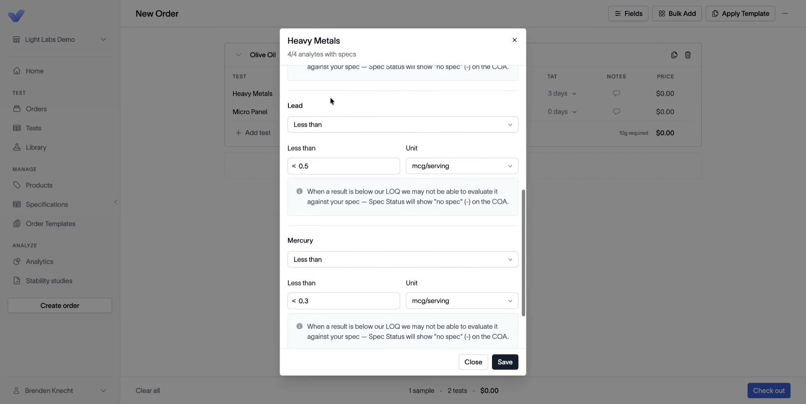Collapse the Olive Oil sample chevron
This screenshot has width=806, height=404.
(238, 55)
